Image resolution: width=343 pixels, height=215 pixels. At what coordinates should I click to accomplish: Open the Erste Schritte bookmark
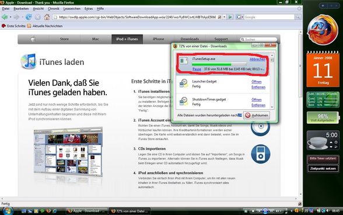coord(13,26)
